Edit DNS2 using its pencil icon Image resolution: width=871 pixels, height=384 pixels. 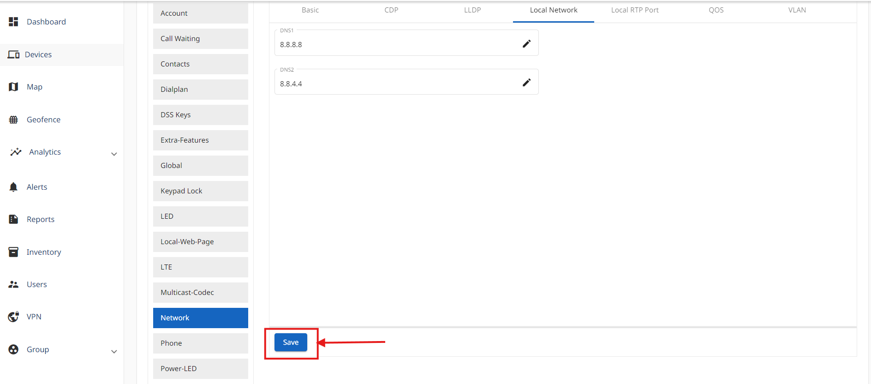[x=526, y=83]
